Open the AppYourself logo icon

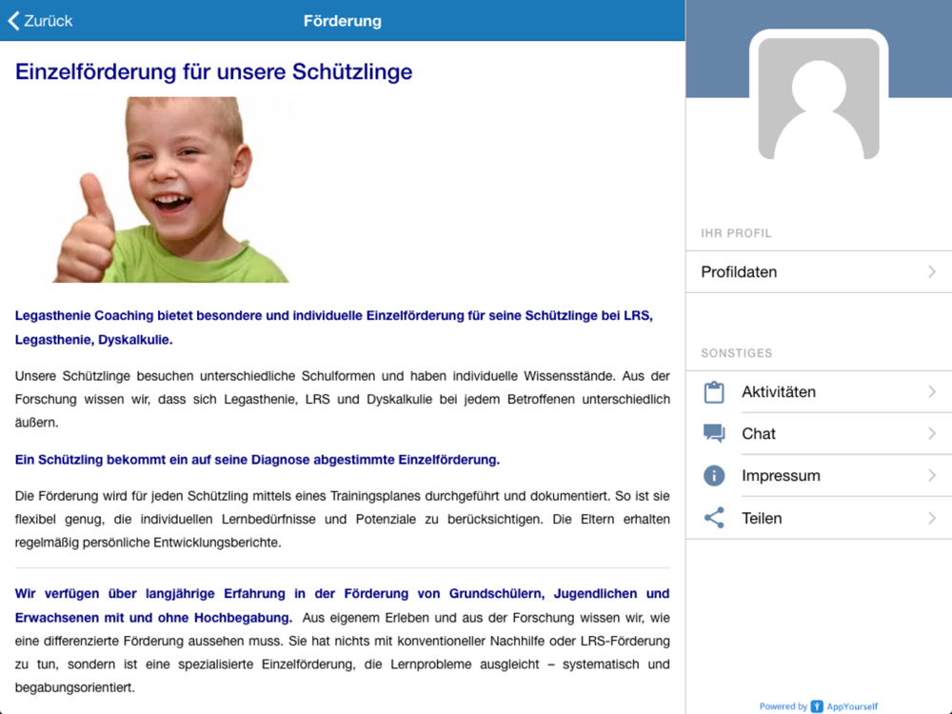point(817,706)
